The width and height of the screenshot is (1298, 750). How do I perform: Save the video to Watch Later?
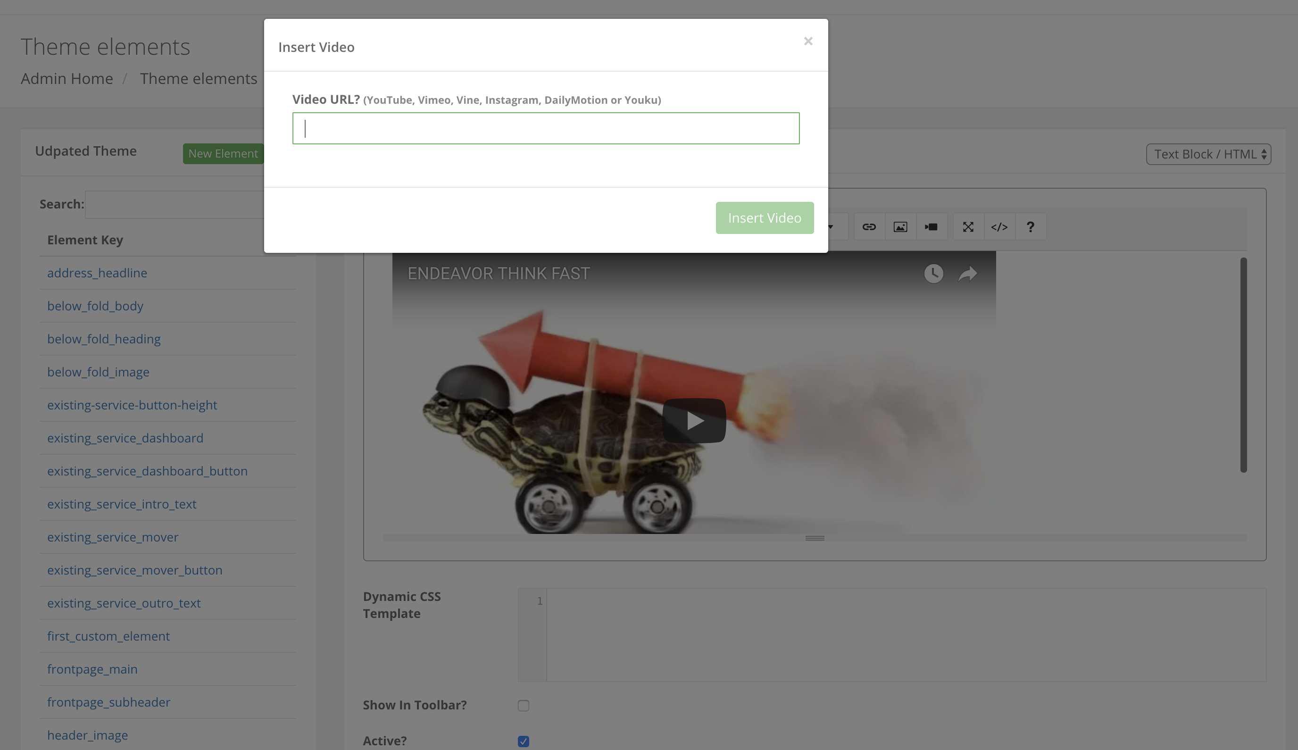(x=934, y=274)
